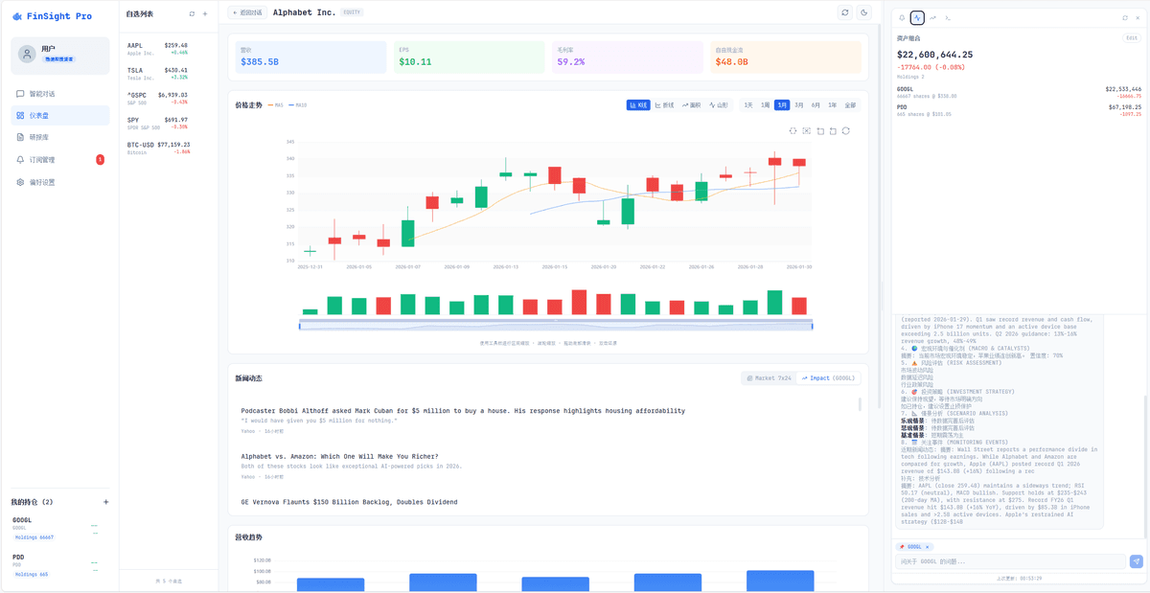This screenshot has height=593, width=1150.
Task: Refresh the watchlist (自选列表)
Action: tap(192, 13)
